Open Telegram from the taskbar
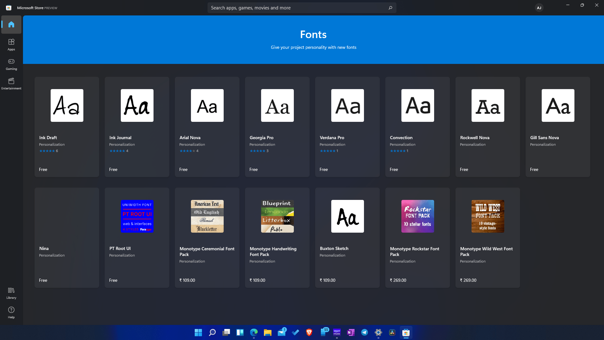Image resolution: width=604 pixels, height=340 pixels. click(x=364, y=332)
